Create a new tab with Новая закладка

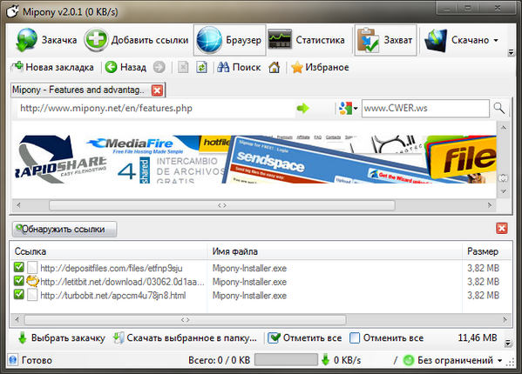coord(52,68)
